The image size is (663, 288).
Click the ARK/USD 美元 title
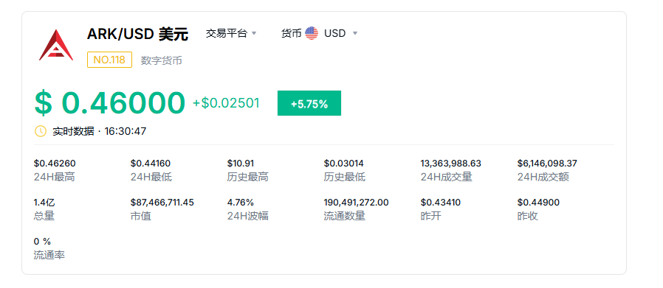point(137,34)
